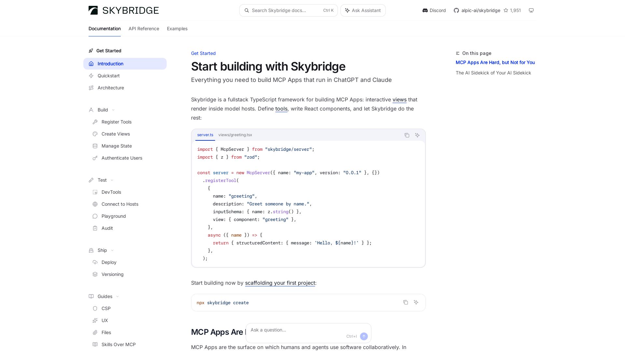Jump to The AI Sidekick section
This screenshot has width=625, height=351.
493,73
